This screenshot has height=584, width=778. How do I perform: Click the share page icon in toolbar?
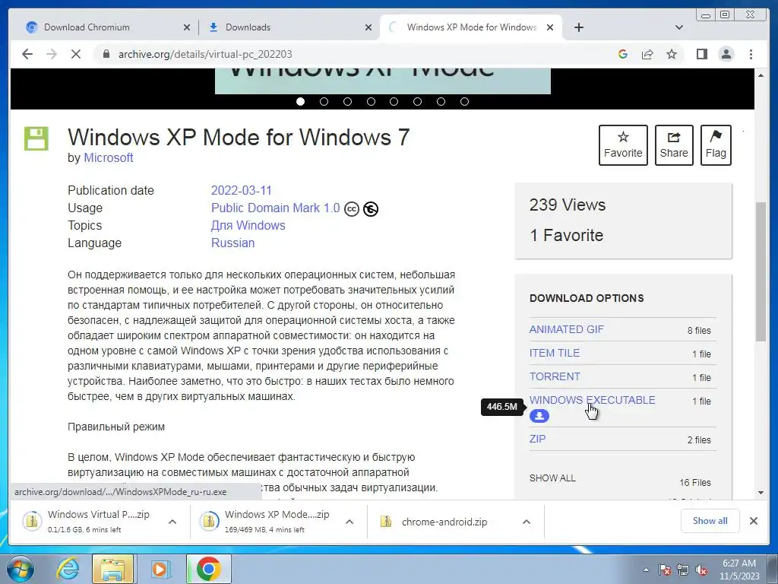647,54
